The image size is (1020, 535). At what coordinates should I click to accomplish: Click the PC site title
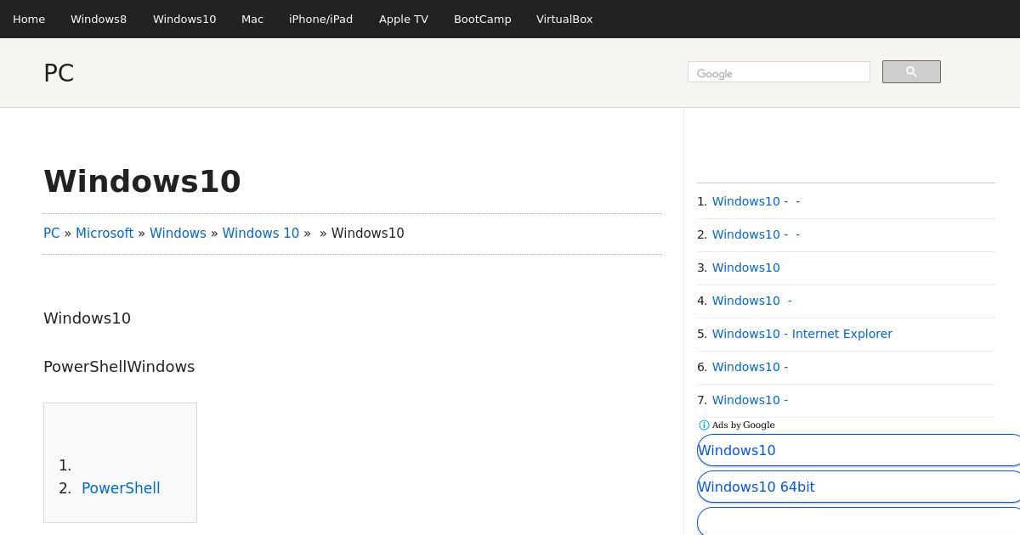[x=59, y=73]
